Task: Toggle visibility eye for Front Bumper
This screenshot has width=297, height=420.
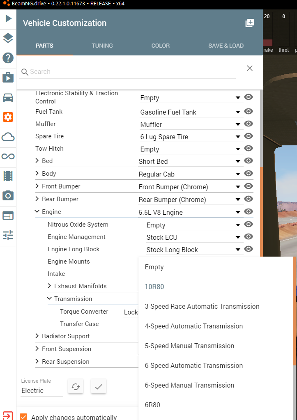Action: click(249, 186)
